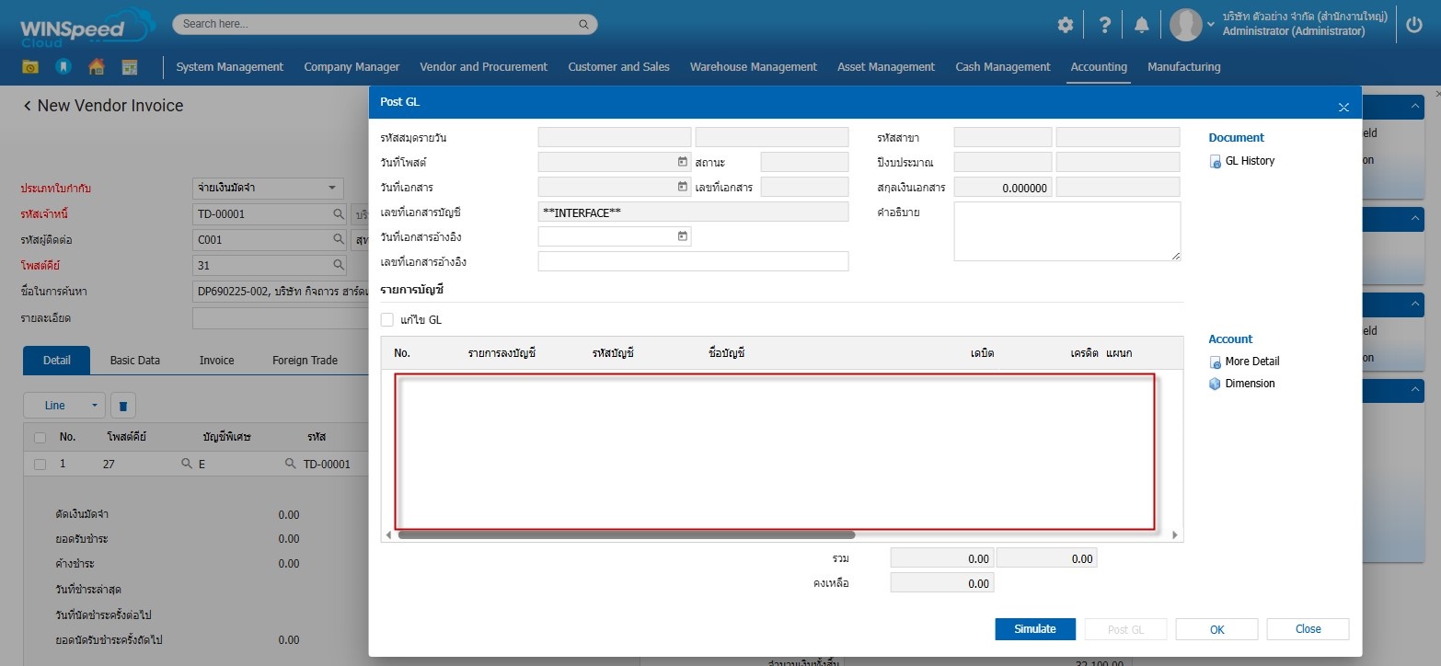The image size is (1441, 666).
Task: Click the horizontal scrollbar in account grid
Action: (626, 534)
